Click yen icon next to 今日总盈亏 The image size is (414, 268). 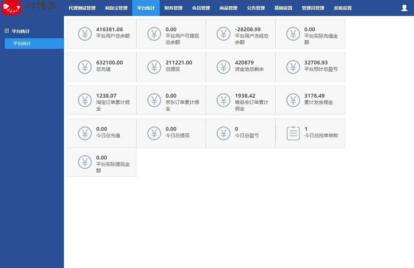[223, 133]
